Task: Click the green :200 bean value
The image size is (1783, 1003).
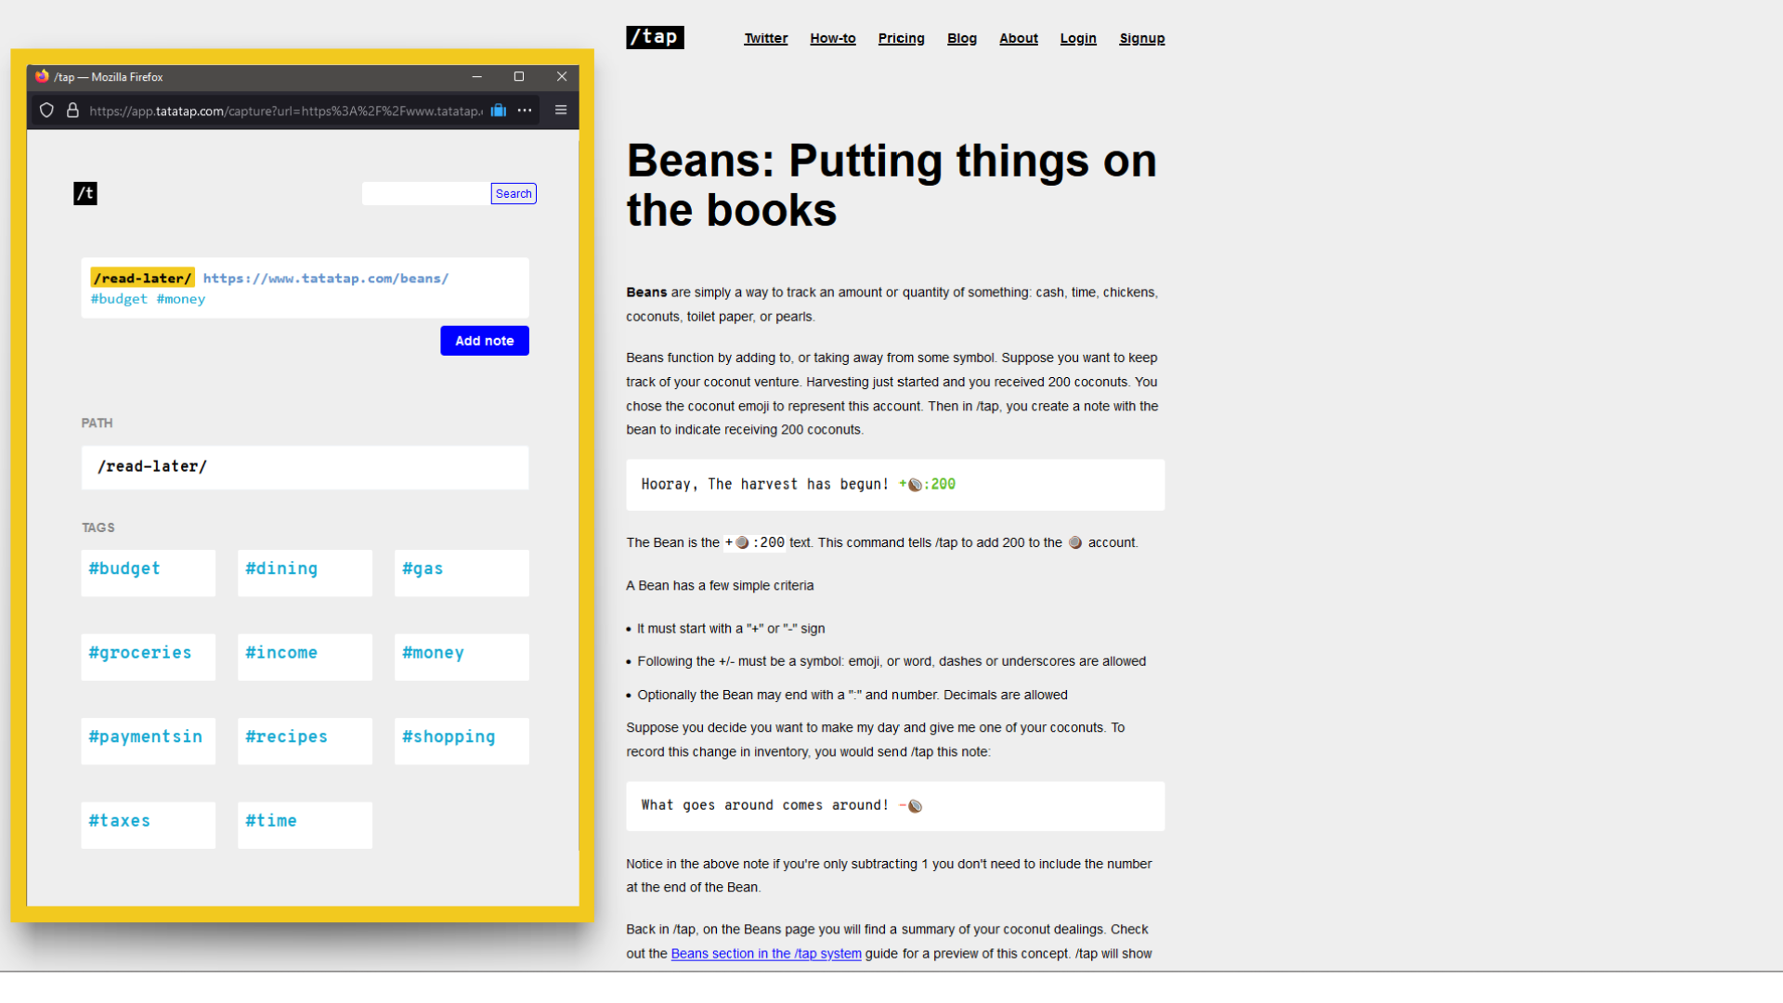Action: coord(940,485)
